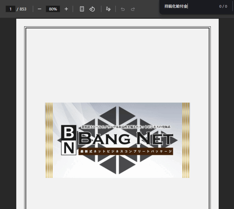Rotate the document counterclockwise
Screen dimensions: 234x209
(92, 9)
